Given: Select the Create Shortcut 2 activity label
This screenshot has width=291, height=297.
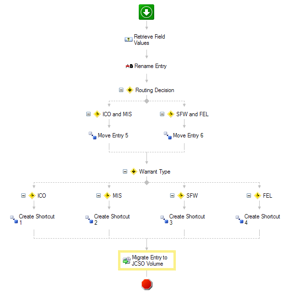Looking at the screenshot, I should 112,219.
